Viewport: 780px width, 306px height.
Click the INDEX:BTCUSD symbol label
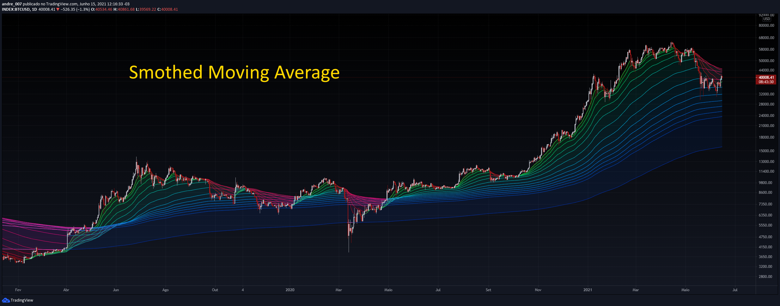tap(16, 9)
